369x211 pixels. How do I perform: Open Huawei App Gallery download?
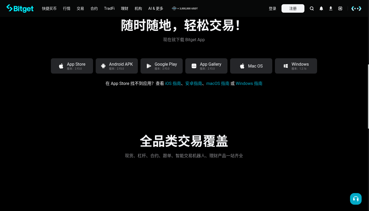206,66
